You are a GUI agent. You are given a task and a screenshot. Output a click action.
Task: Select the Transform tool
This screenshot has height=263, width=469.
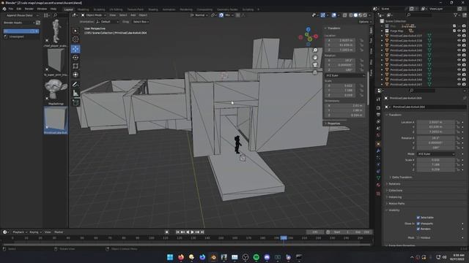click(75, 75)
